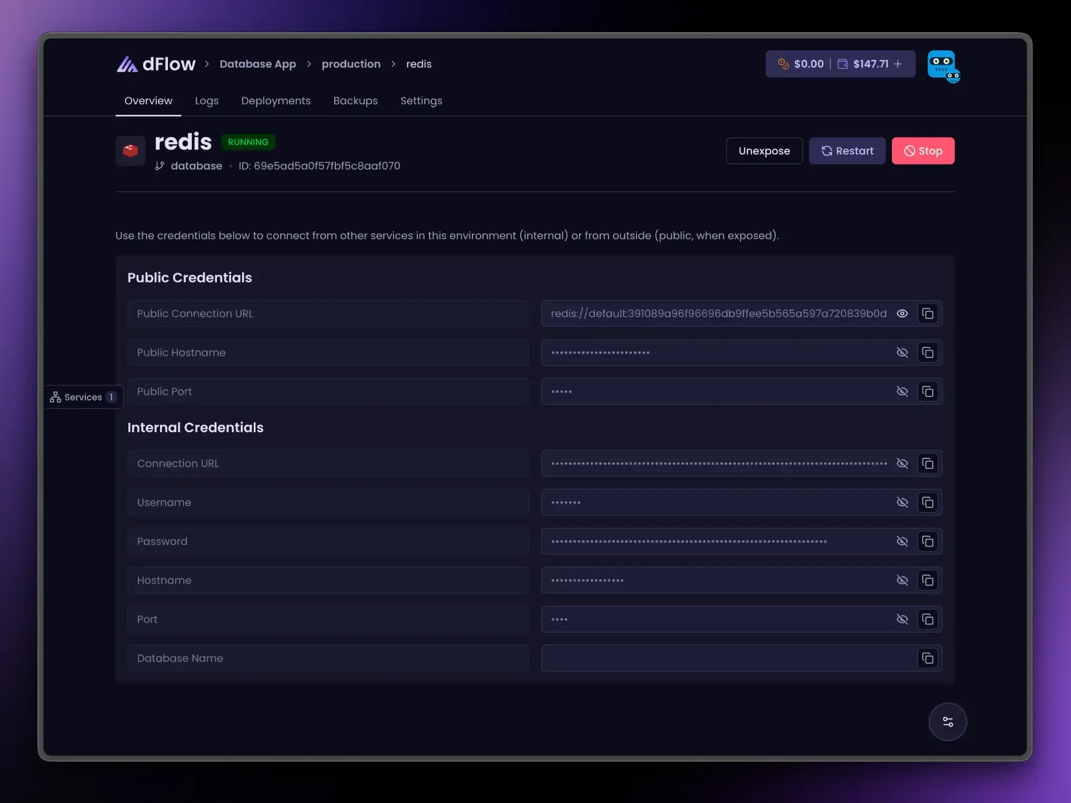This screenshot has width=1071, height=803.
Task: Open the Database App breadcrumb
Action: coord(258,64)
